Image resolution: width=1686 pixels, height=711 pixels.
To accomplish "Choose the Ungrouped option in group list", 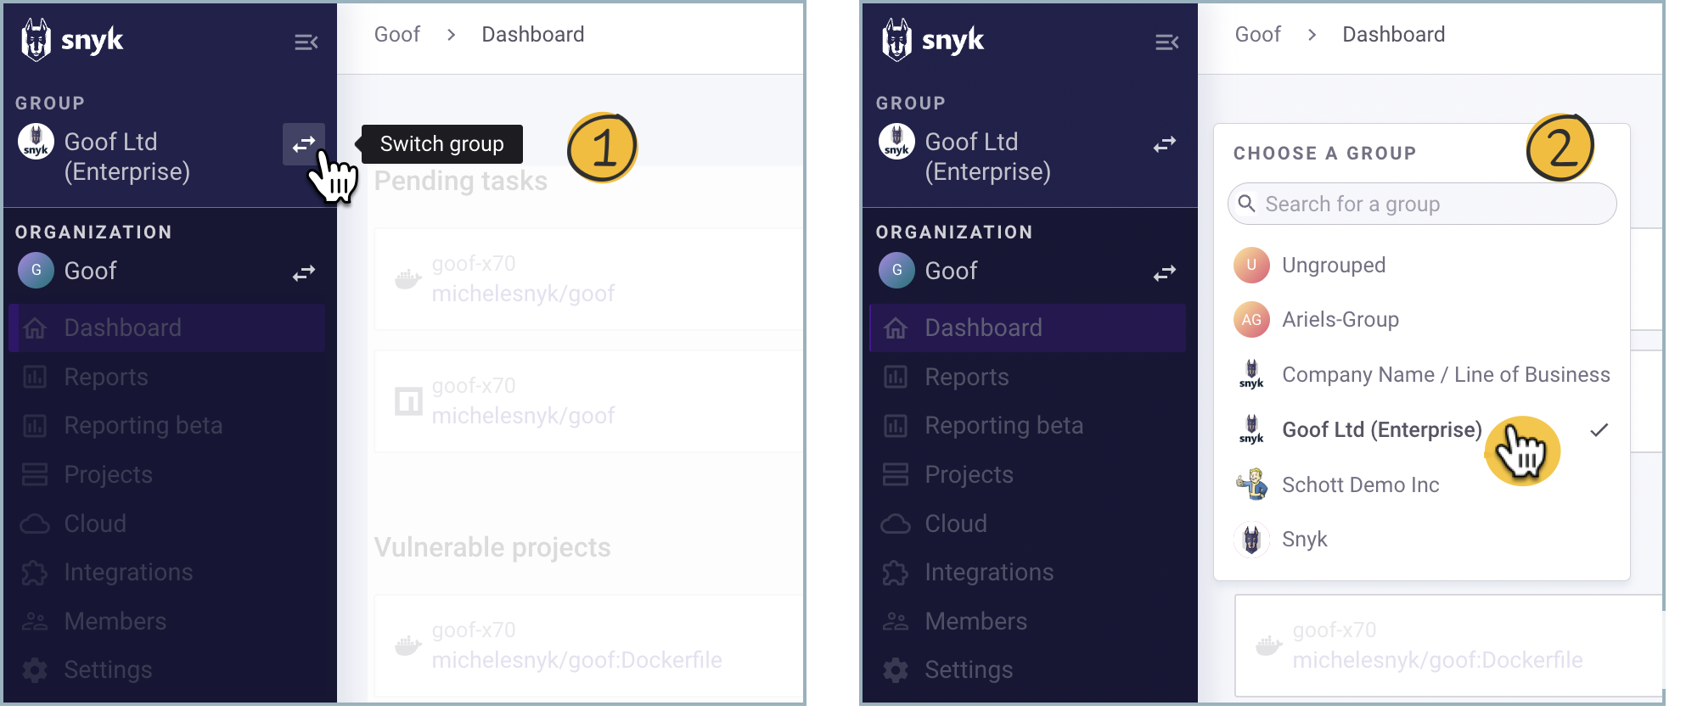I will (1333, 266).
